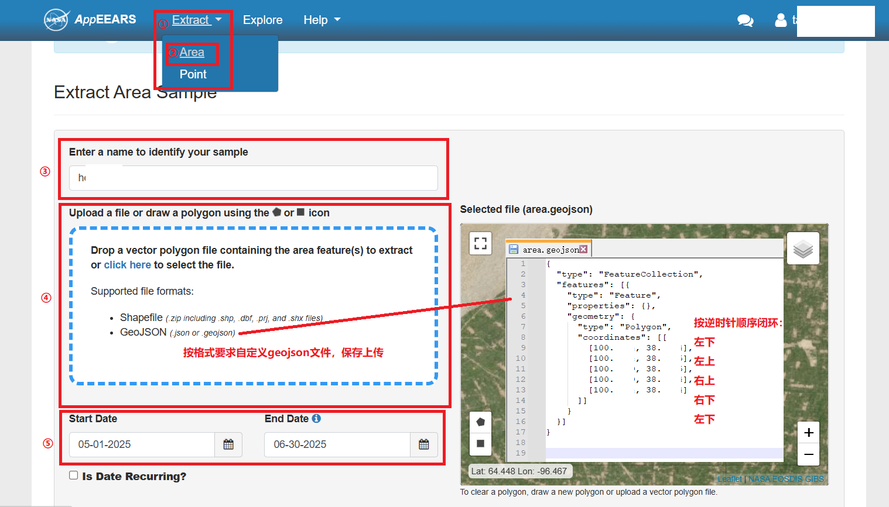Click the 'click here' file select link

[128, 265]
